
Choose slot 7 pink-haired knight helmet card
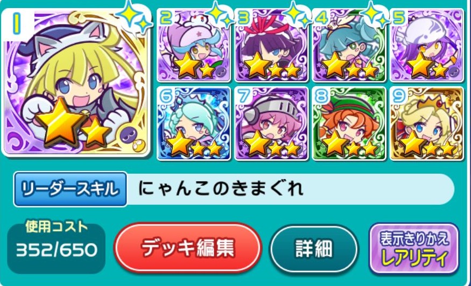[x=271, y=123]
